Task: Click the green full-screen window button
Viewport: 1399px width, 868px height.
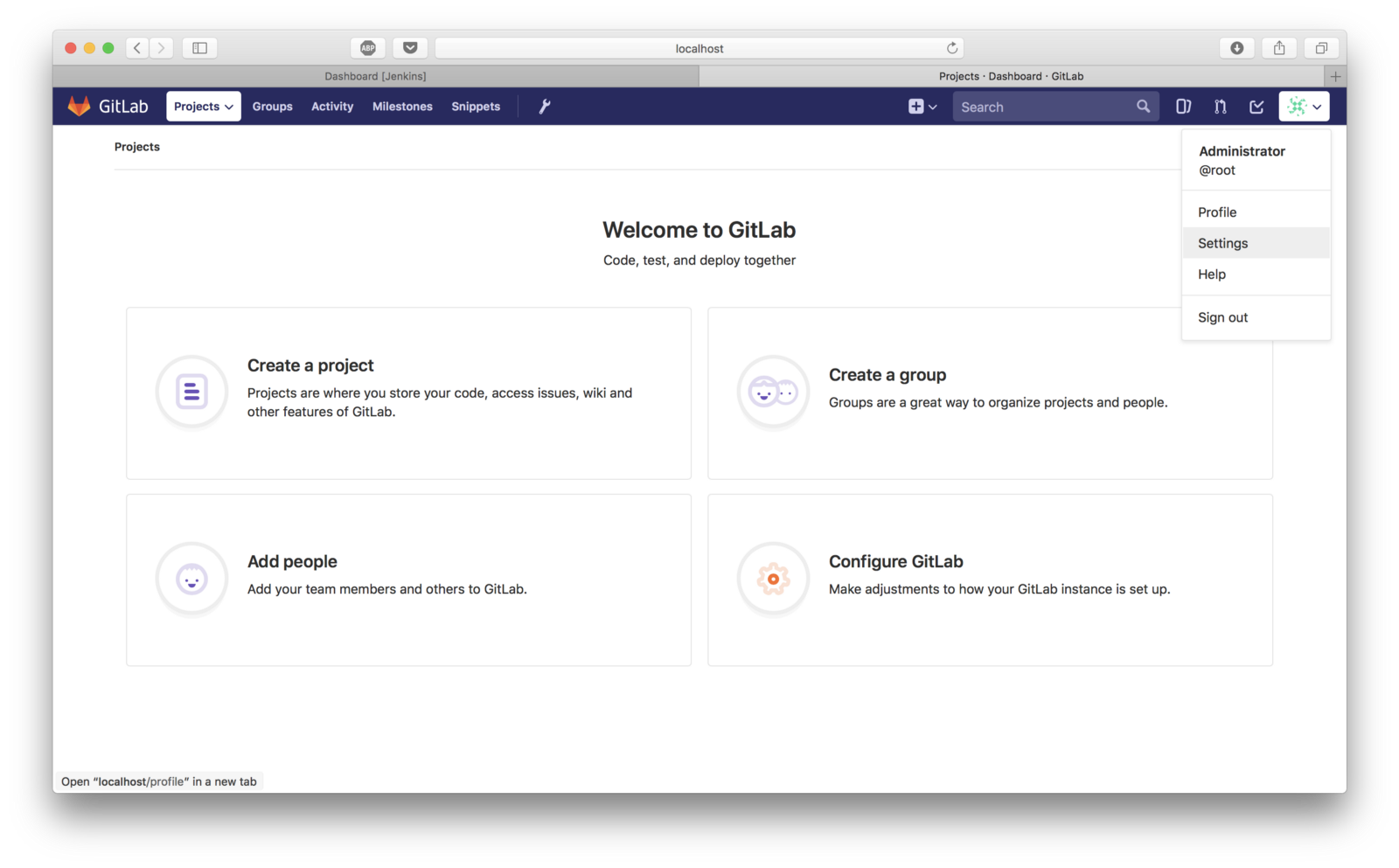Action: pyautogui.click(x=108, y=48)
